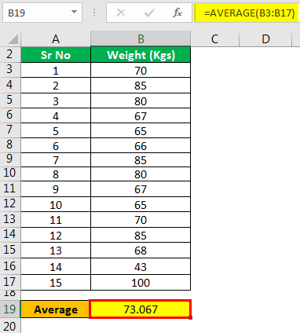Click the average result cell 73.067
Image resolution: width=300 pixels, height=333 pixels.
click(x=140, y=309)
